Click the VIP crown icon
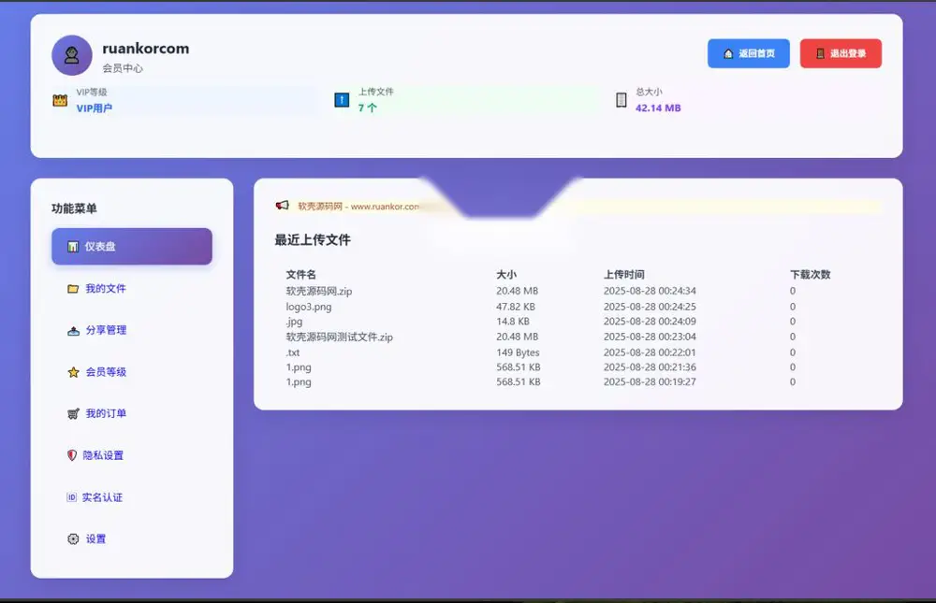 pos(60,100)
